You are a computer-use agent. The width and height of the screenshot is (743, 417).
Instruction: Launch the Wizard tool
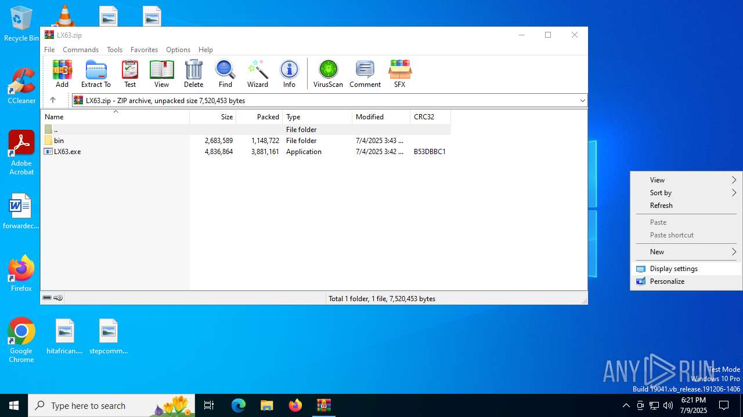click(x=258, y=74)
